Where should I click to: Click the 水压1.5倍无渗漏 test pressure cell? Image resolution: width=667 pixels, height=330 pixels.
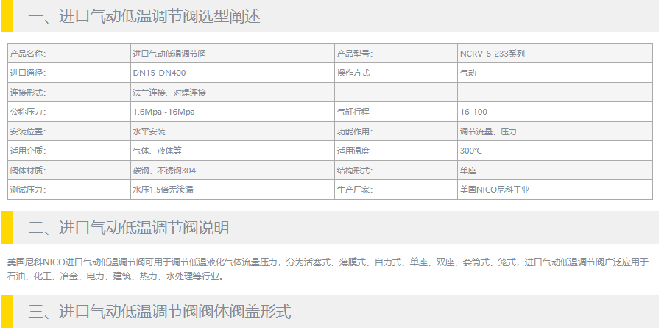click(163, 190)
